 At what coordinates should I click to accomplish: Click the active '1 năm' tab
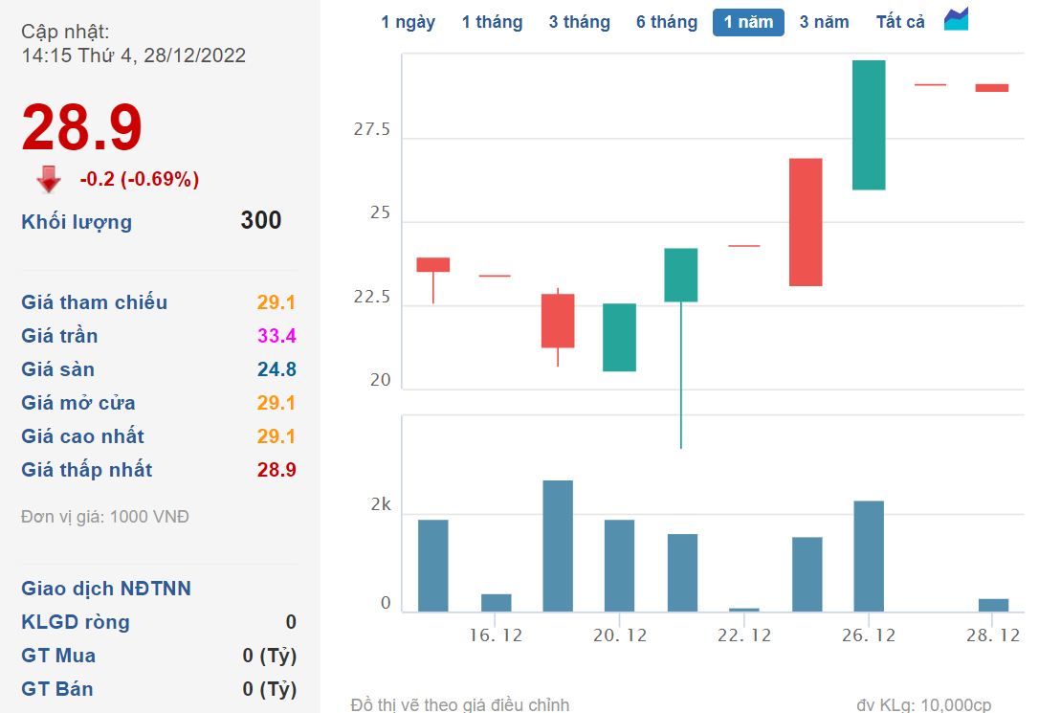pos(748,22)
